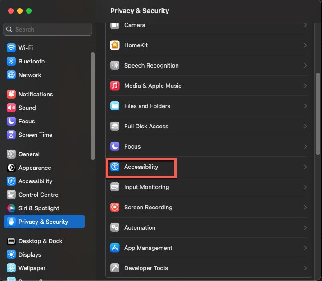Minimize window with yellow button
This screenshot has width=322, height=281.
[20, 11]
